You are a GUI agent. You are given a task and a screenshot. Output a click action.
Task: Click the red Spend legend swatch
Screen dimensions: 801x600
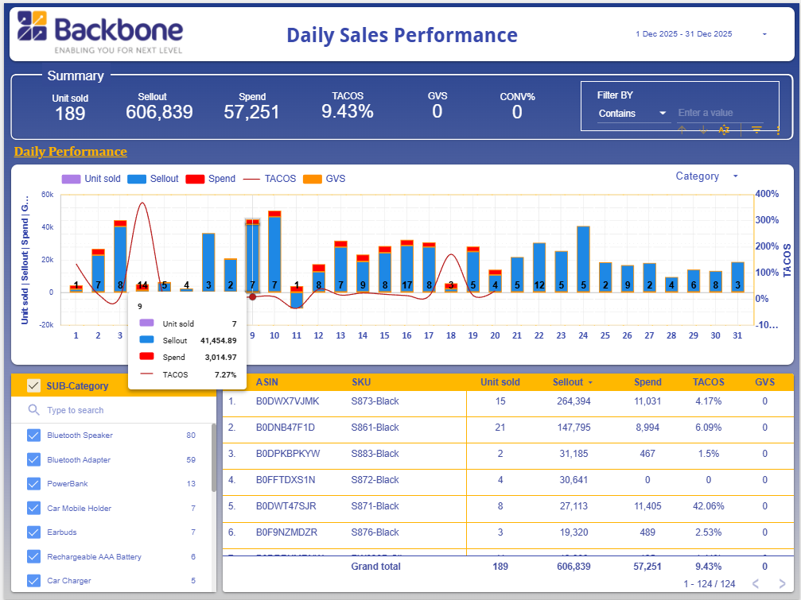[x=195, y=179]
